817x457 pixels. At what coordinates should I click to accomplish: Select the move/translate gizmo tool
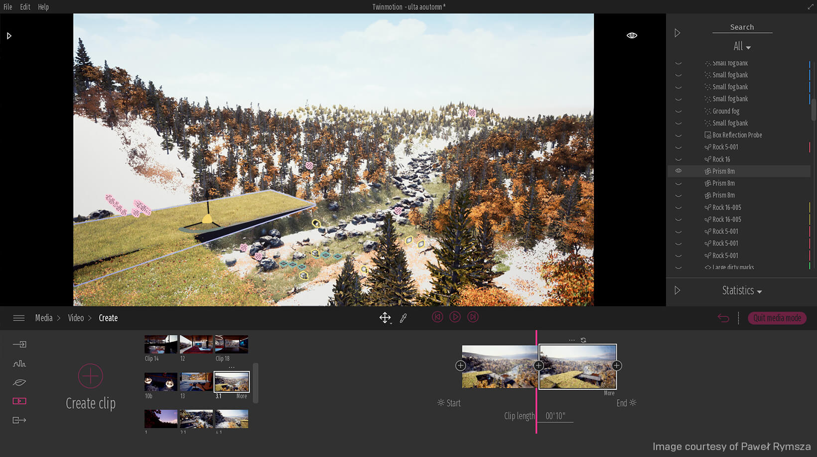(385, 318)
